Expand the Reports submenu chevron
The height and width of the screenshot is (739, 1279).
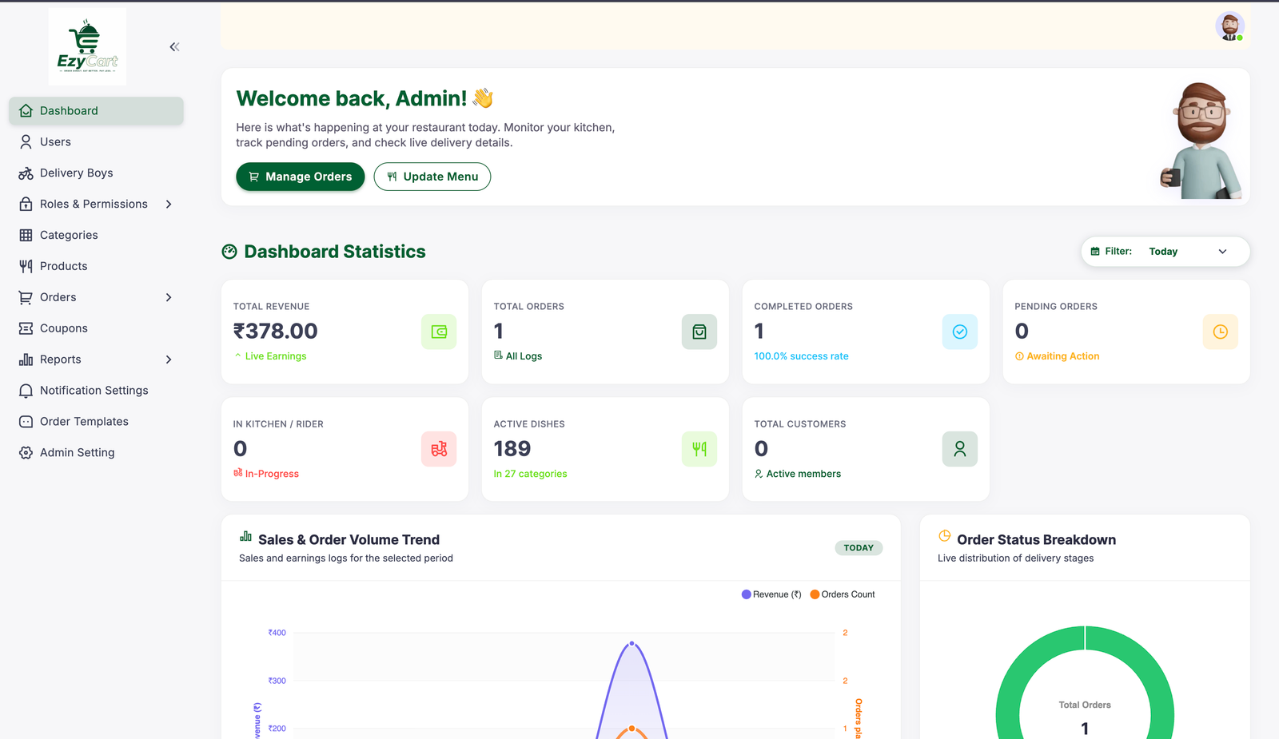169,360
